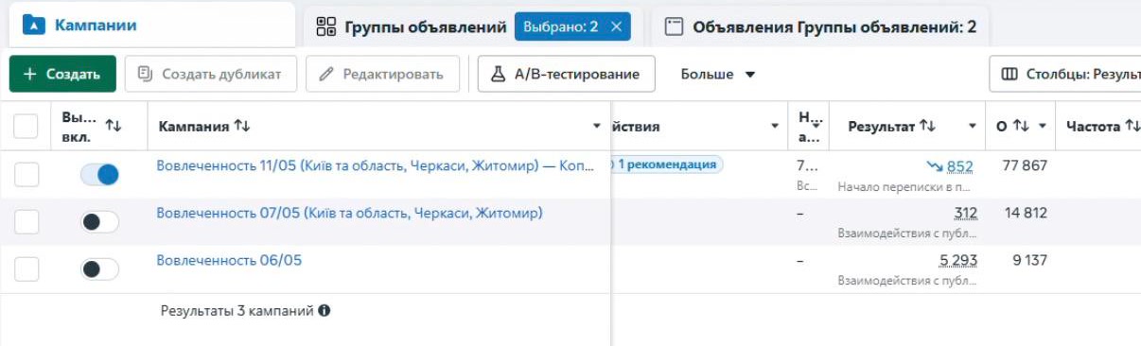
Task: Clear the Выбрано: 2 selection
Action: [617, 26]
